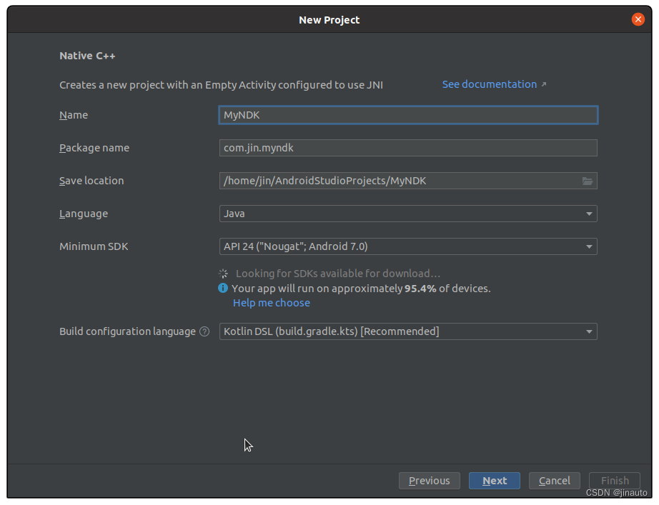Click the Next button
Image resolution: width=659 pixels, height=505 pixels.
pyautogui.click(x=495, y=481)
